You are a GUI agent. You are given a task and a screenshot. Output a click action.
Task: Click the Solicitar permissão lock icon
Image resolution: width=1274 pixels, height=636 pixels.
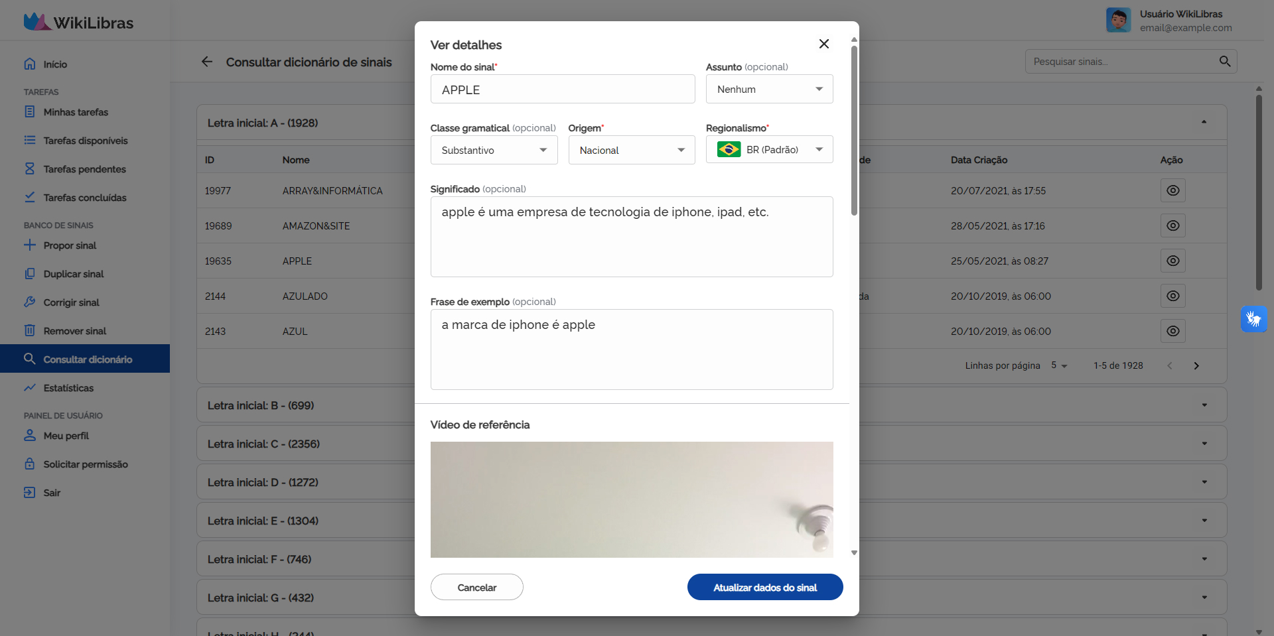point(30,464)
